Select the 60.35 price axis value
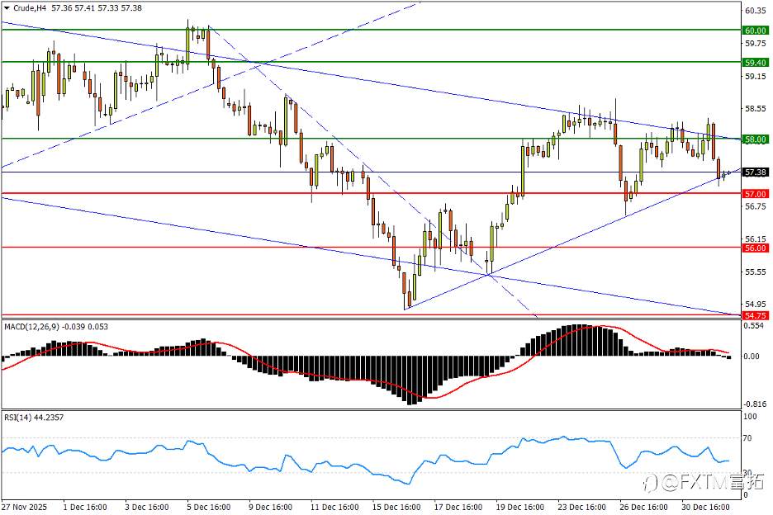 (x=756, y=11)
